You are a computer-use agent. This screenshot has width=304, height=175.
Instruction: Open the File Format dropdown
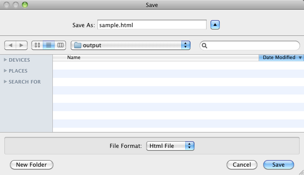(189, 146)
